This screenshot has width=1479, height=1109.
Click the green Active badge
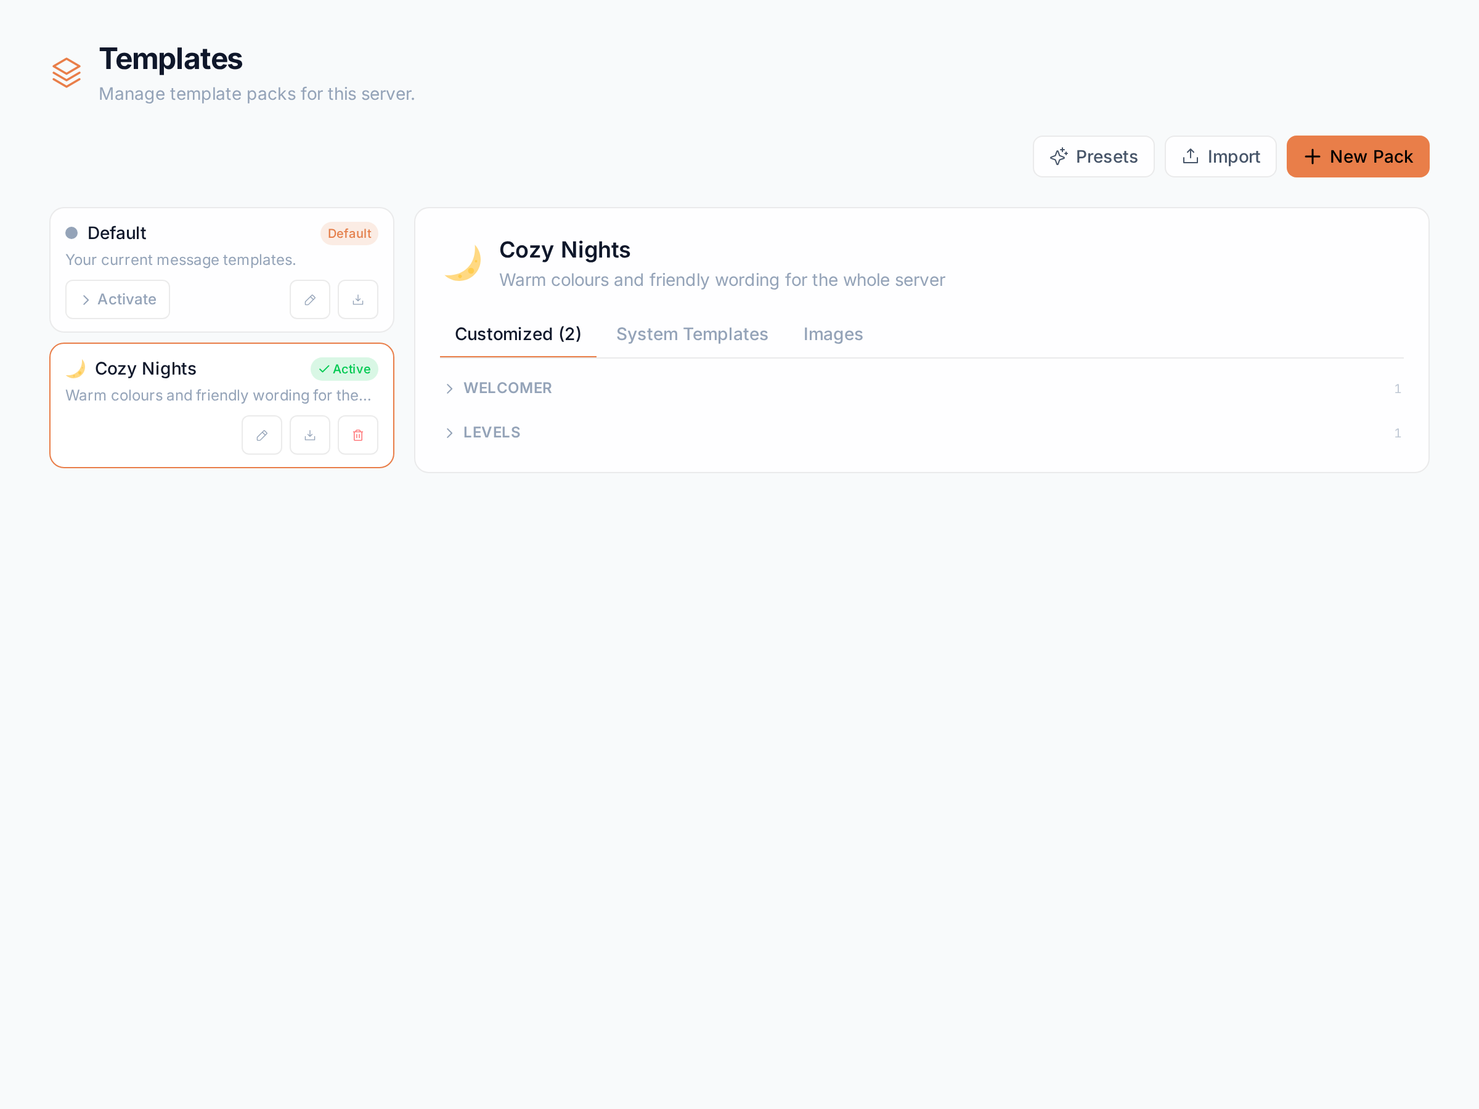tap(344, 369)
